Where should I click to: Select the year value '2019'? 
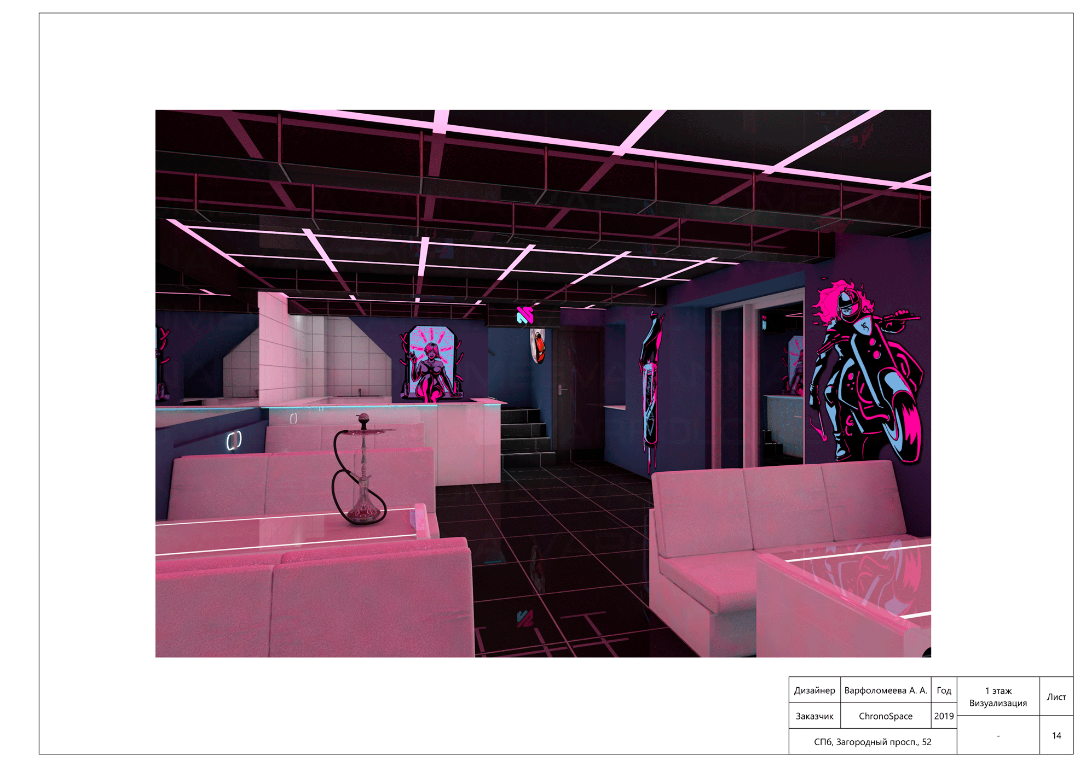pos(944,716)
